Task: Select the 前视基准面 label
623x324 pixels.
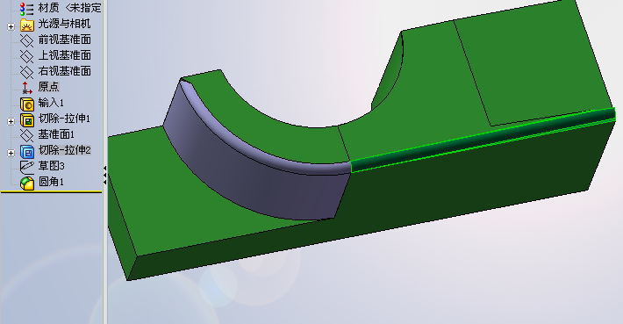Action: click(65, 40)
